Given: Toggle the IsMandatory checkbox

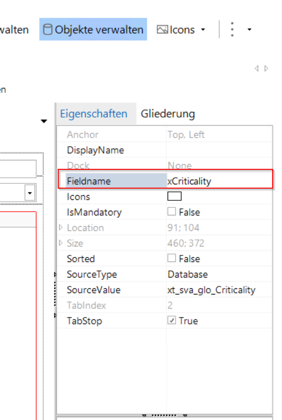Looking at the screenshot, I should [172, 212].
